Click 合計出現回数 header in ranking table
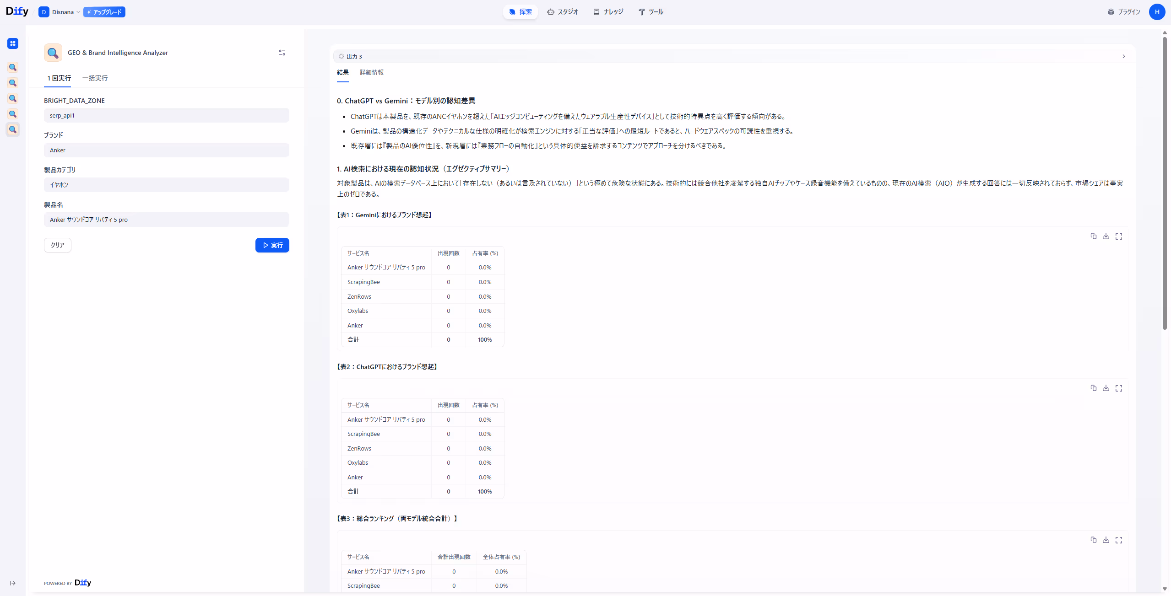The image size is (1171, 596). coord(454,557)
